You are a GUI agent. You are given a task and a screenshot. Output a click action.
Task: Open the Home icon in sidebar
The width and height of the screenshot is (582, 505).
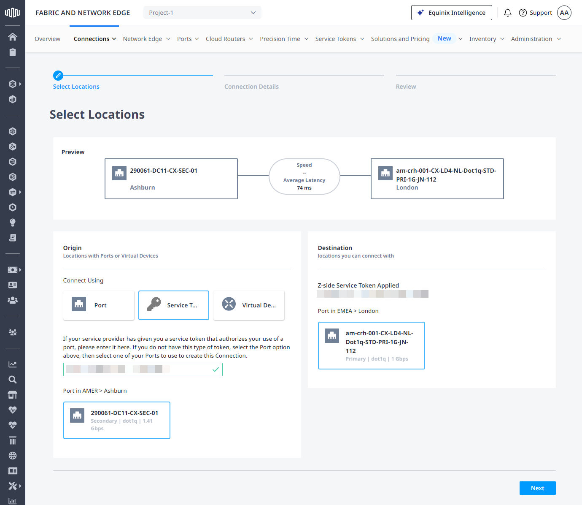pos(13,37)
